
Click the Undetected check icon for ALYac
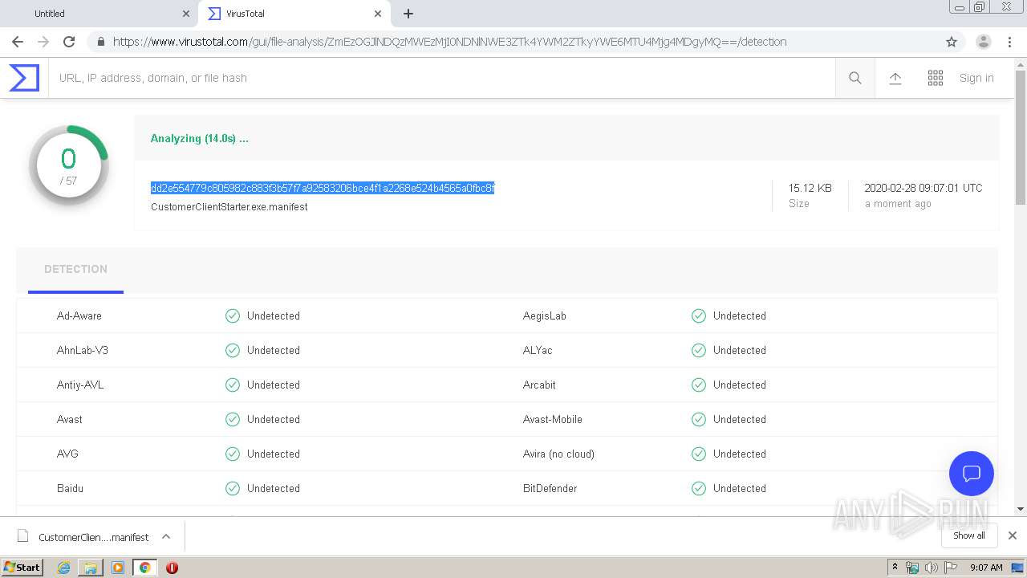tap(699, 351)
